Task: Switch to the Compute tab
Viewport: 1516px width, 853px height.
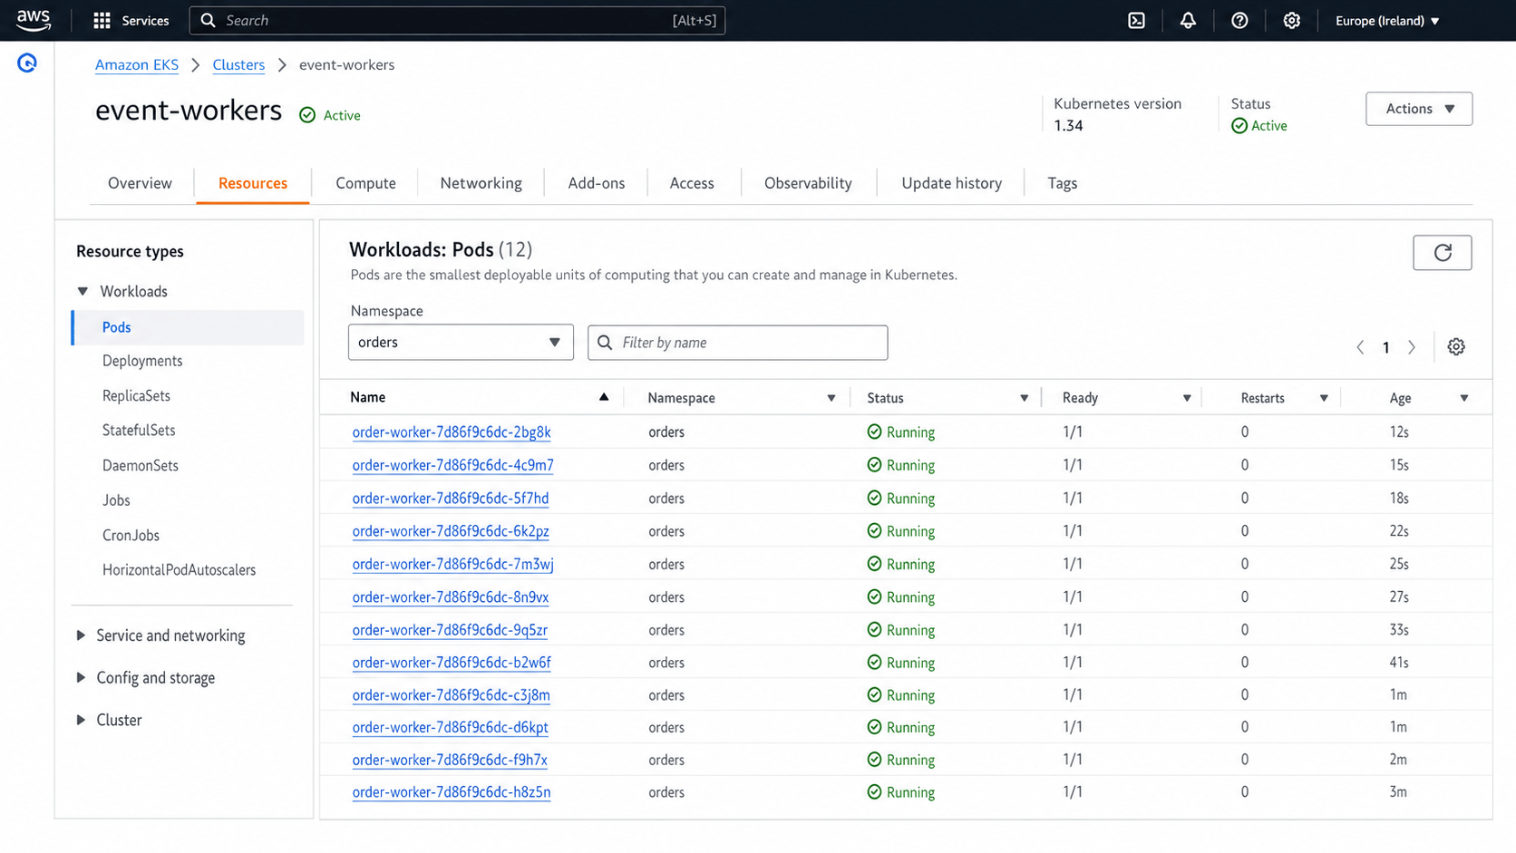Action: [365, 183]
